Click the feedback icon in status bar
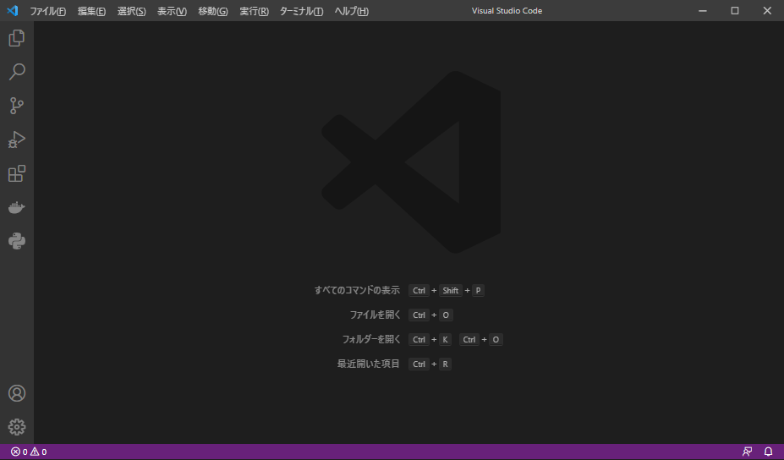784x460 pixels. 747,452
